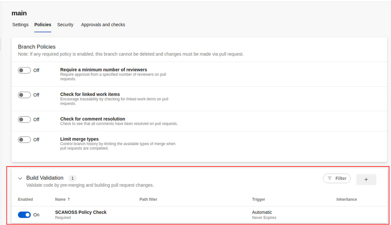Click the Automatic trigger value for SCANOSS
Screen dimensions: 391x225
coord(261,212)
